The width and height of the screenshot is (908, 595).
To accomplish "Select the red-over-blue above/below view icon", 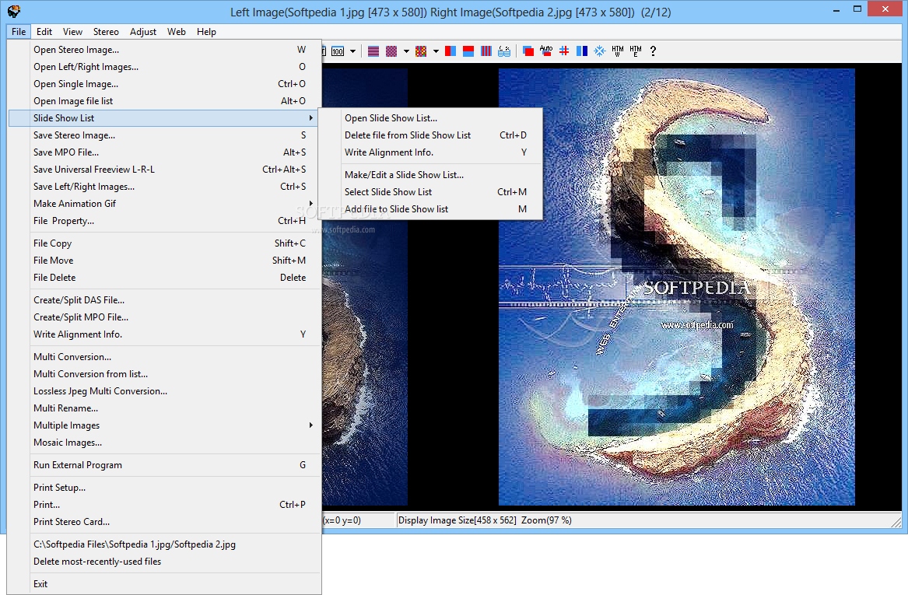I will (x=468, y=51).
